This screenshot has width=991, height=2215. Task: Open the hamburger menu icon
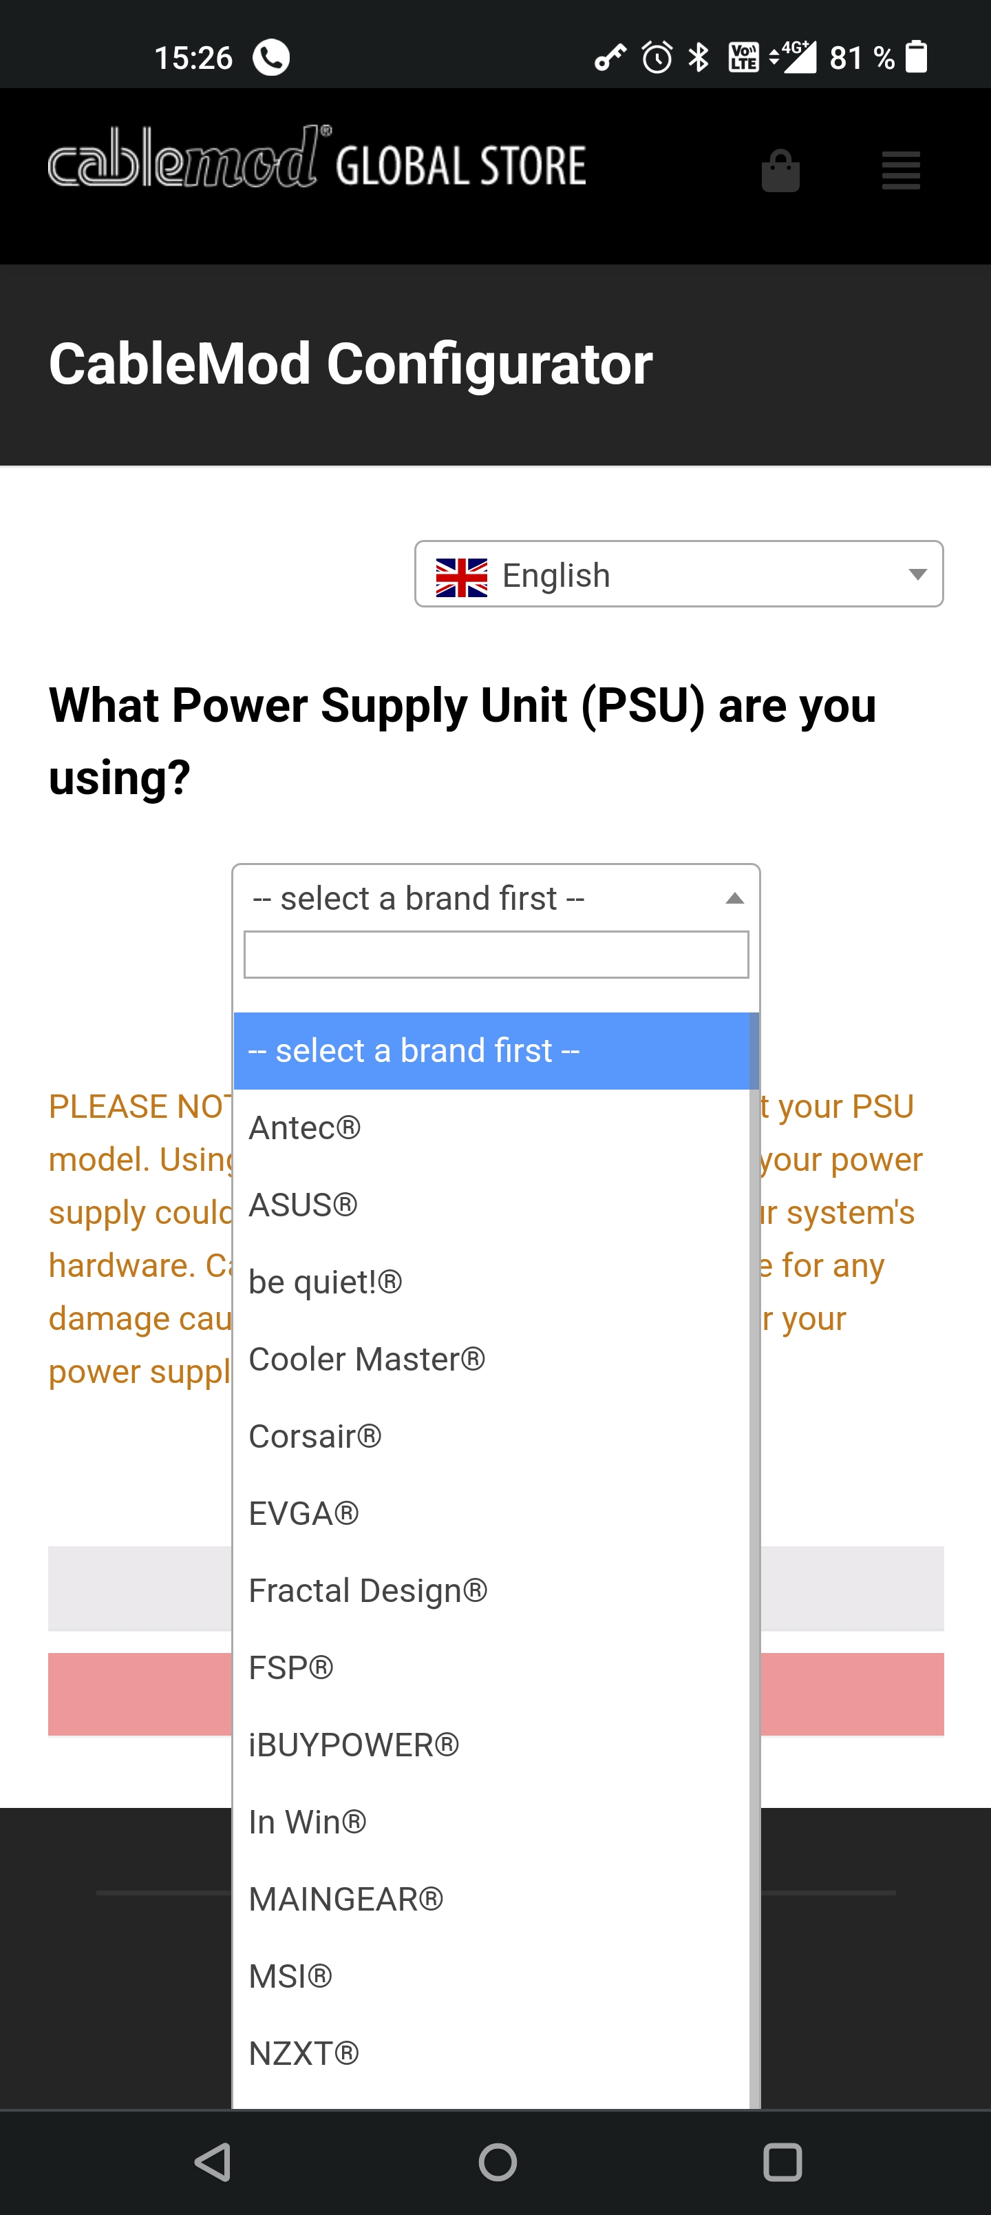(x=901, y=170)
